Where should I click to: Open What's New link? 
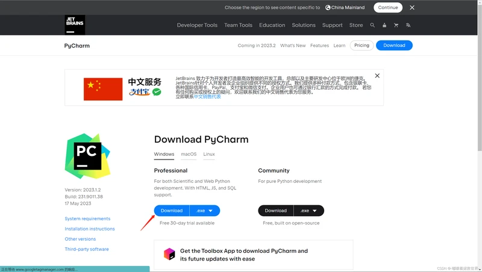click(x=293, y=46)
